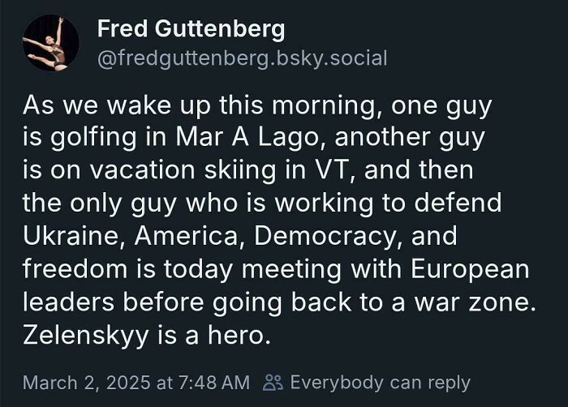Click the word 'Zelenskyy' in the post
Image resolution: width=568 pixels, height=407 pixels.
86,336
